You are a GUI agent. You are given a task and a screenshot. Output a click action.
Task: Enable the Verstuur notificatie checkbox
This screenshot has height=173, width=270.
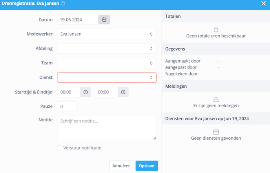[x=60, y=148]
